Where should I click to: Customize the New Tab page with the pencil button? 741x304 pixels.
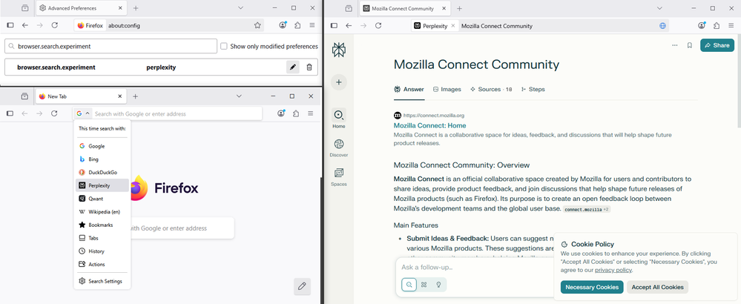(302, 286)
